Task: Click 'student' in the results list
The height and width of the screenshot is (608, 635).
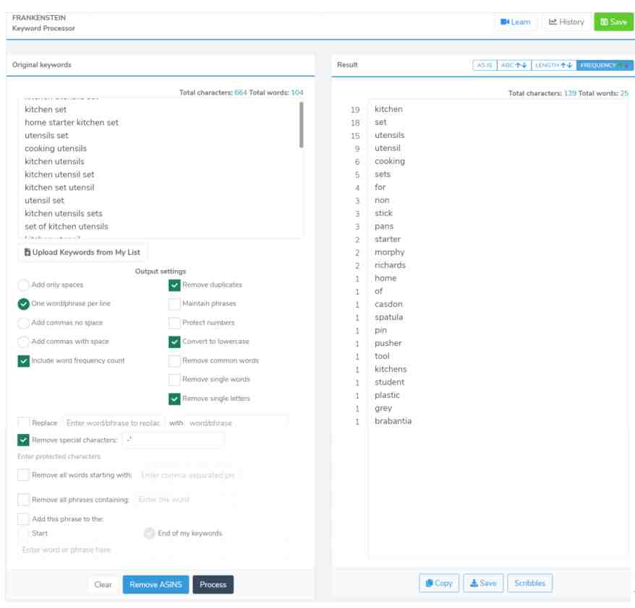Action: pyautogui.click(x=389, y=382)
